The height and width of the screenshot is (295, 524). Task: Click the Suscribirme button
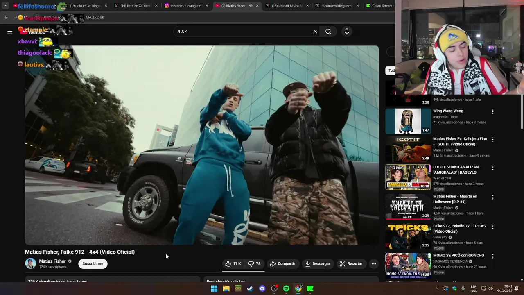point(93,264)
